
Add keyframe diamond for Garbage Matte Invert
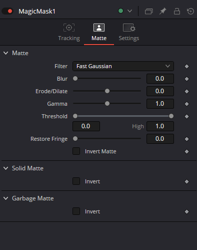pos(186,211)
